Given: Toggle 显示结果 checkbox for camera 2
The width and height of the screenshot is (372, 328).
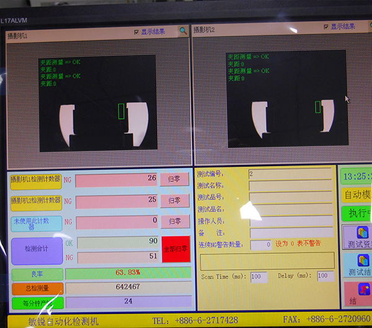Looking at the screenshot, I should coord(325,27).
